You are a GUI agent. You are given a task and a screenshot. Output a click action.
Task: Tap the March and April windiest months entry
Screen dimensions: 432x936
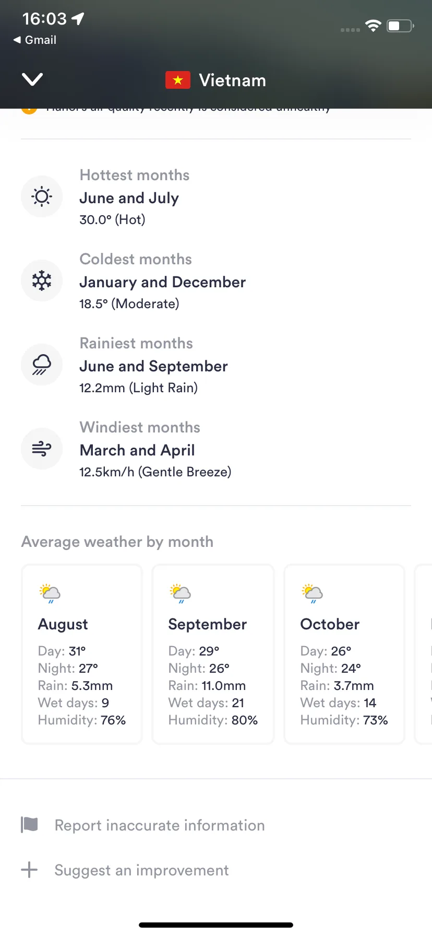pyautogui.click(x=137, y=450)
